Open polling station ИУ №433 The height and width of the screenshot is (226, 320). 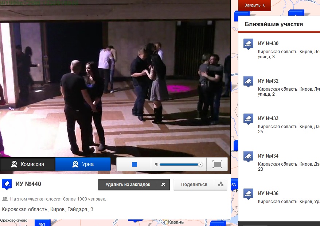268,118
